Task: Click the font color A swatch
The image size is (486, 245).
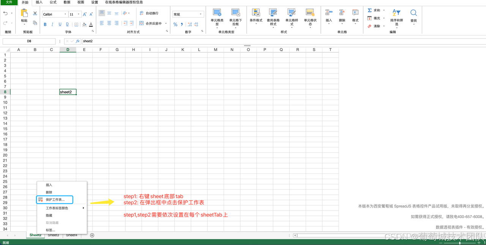Action: click(91, 25)
